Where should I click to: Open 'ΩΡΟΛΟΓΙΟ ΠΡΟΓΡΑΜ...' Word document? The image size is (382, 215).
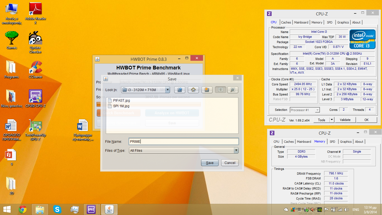[12, 130]
